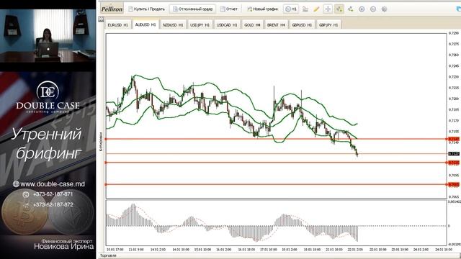Open the Торговля panel at bottom
The width and height of the screenshot is (461, 259).
(108, 255)
